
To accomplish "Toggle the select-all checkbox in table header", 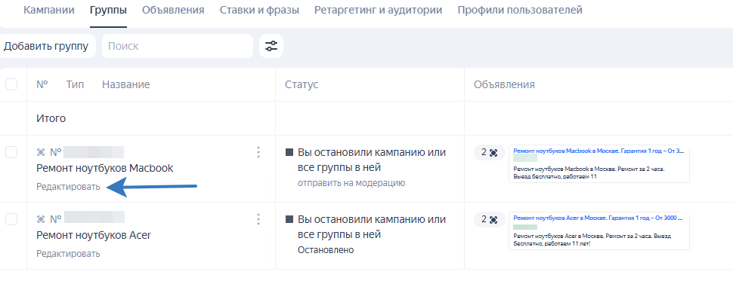I will [x=11, y=84].
